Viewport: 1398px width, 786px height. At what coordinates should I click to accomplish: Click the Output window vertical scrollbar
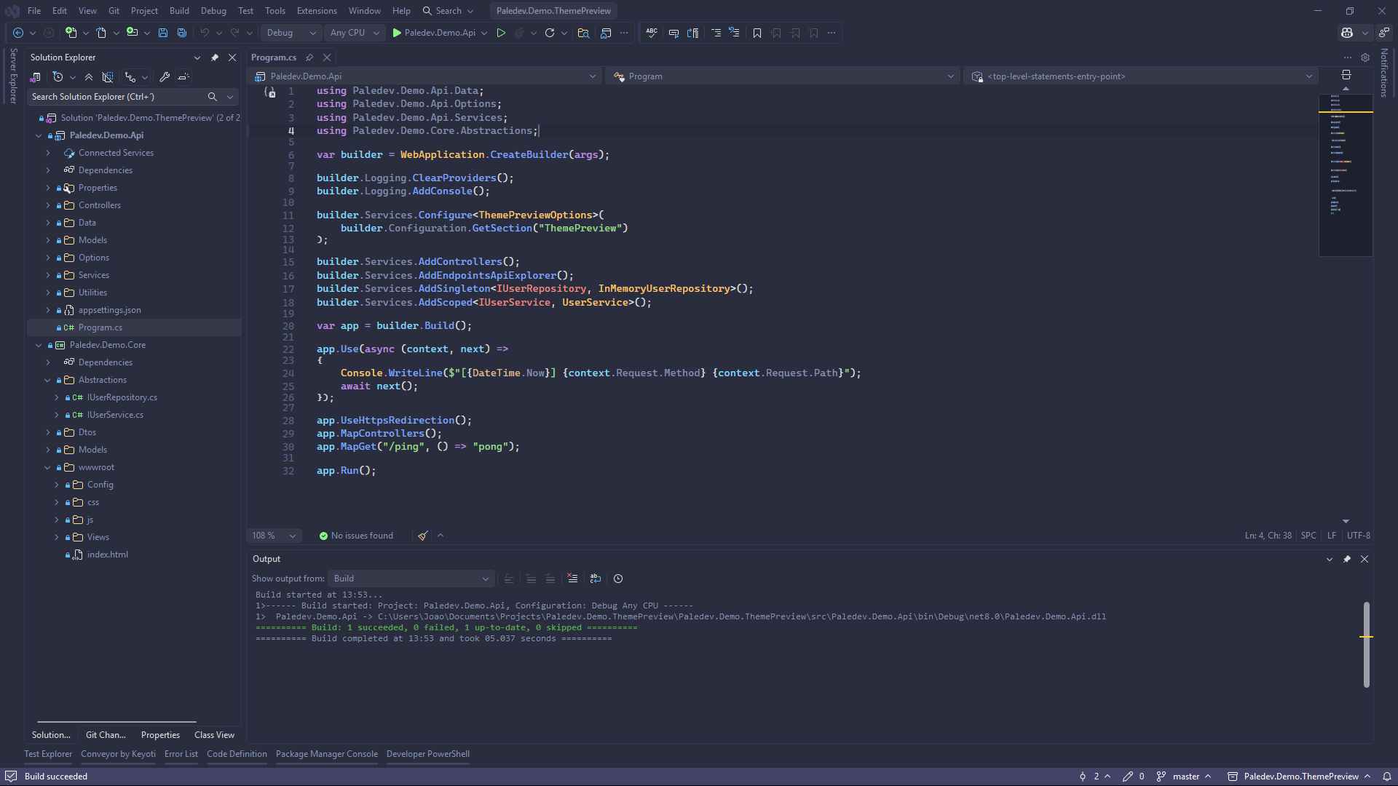pyautogui.click(x=1367, y=644)
